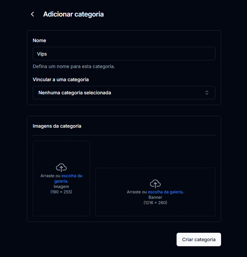
Task: Click the Criar categoria button
Action: tap(198, 239)
